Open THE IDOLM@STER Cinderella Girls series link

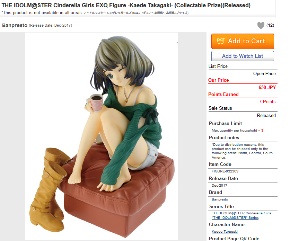[241, 213]
